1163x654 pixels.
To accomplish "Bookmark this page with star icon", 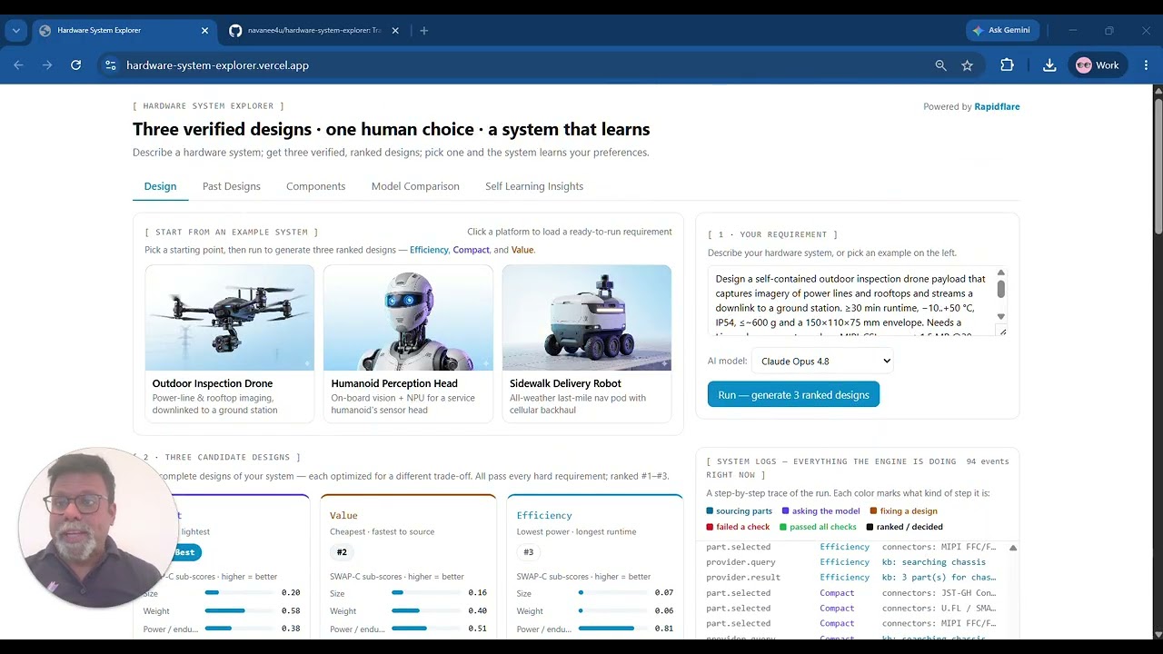I will (x=968, y=65).
